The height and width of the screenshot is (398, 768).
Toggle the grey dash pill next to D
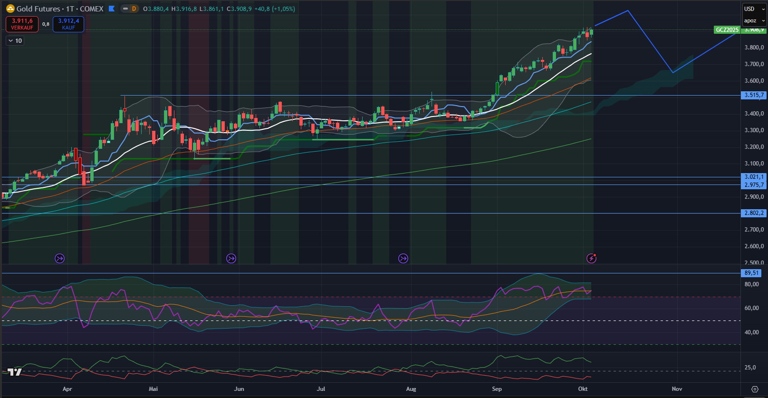point(125,9)
